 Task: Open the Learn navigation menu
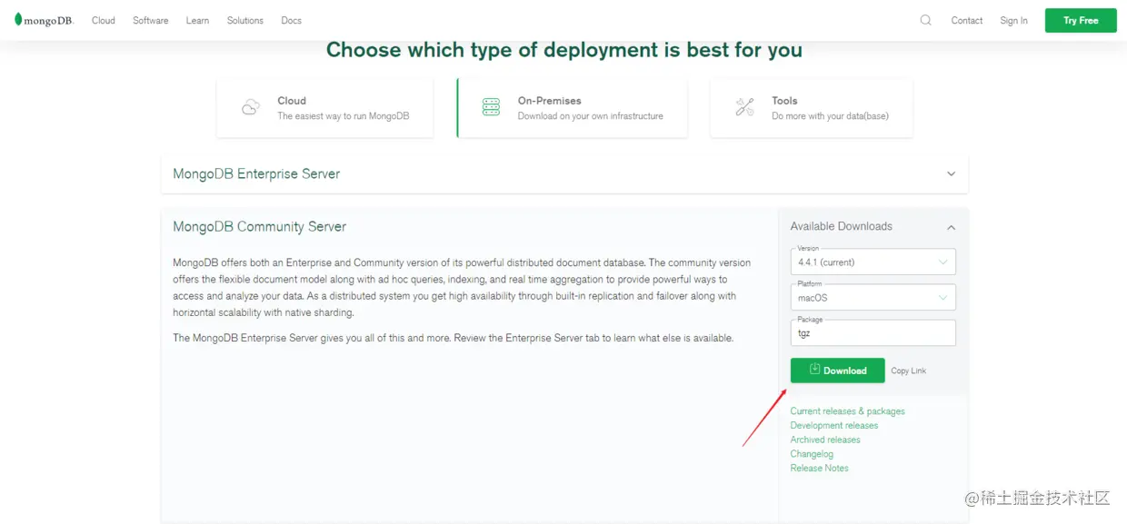[x=197, y=20]
